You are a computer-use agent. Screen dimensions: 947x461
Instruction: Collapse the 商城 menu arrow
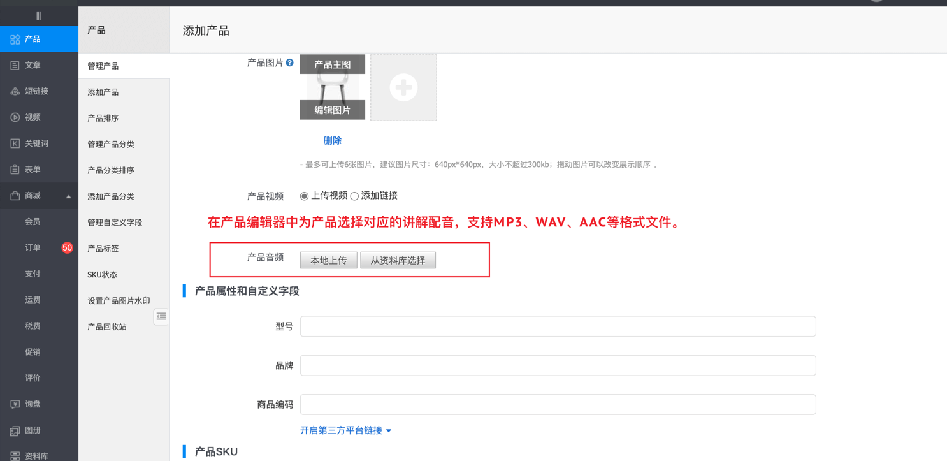point(68,196)
